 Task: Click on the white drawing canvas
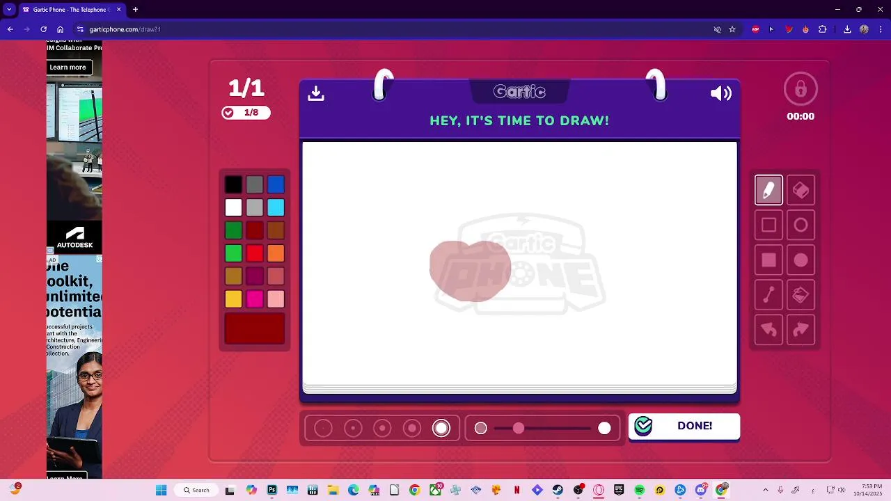pyautogui.click(x=519, y=263)
